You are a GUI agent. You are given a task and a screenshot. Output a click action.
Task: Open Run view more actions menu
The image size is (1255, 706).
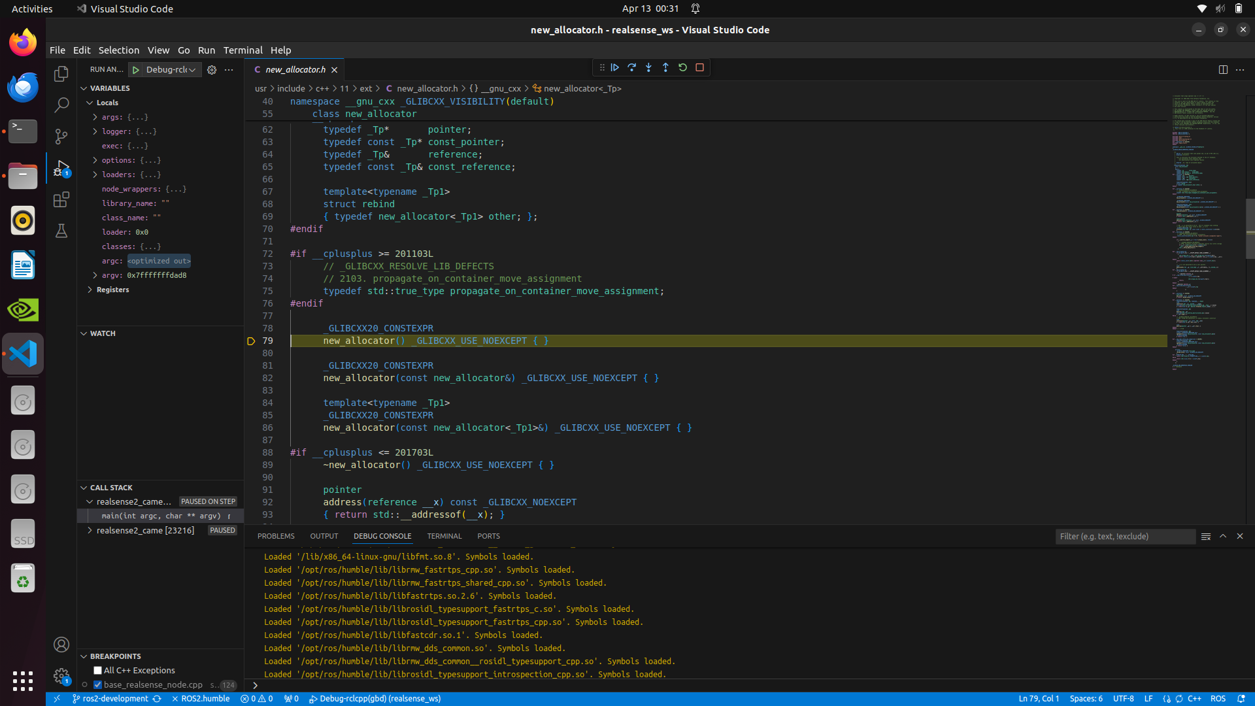[229, 69]
